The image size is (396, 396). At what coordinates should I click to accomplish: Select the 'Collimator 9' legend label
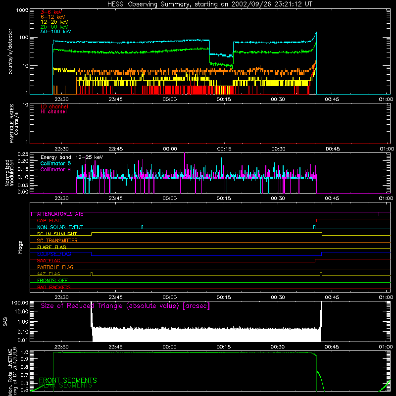55,169
